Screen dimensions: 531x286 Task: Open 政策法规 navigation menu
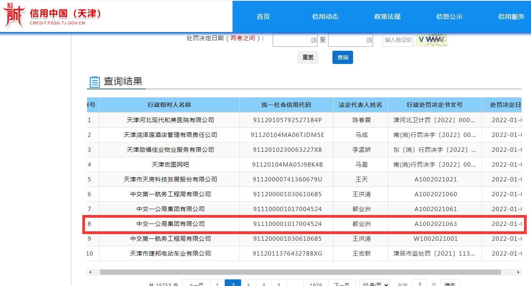[x=387, y=16]
